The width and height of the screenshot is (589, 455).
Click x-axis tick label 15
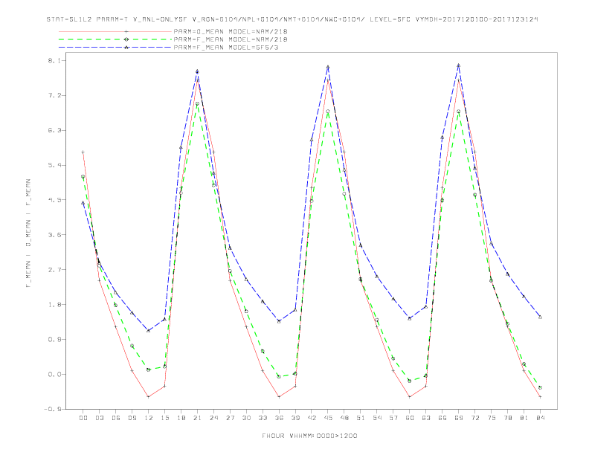click(164, 418)
